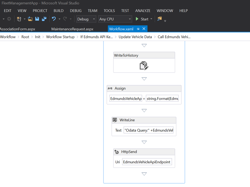The width and height of the screenshot is (250, 187).
Task: Click the WriteLine activity icon
Action: 115,120
